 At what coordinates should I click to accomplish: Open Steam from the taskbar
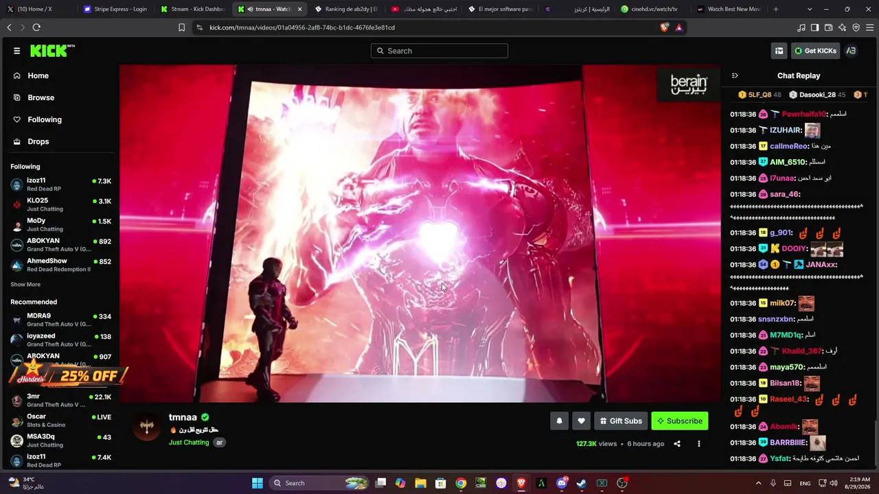pos(582,483)
